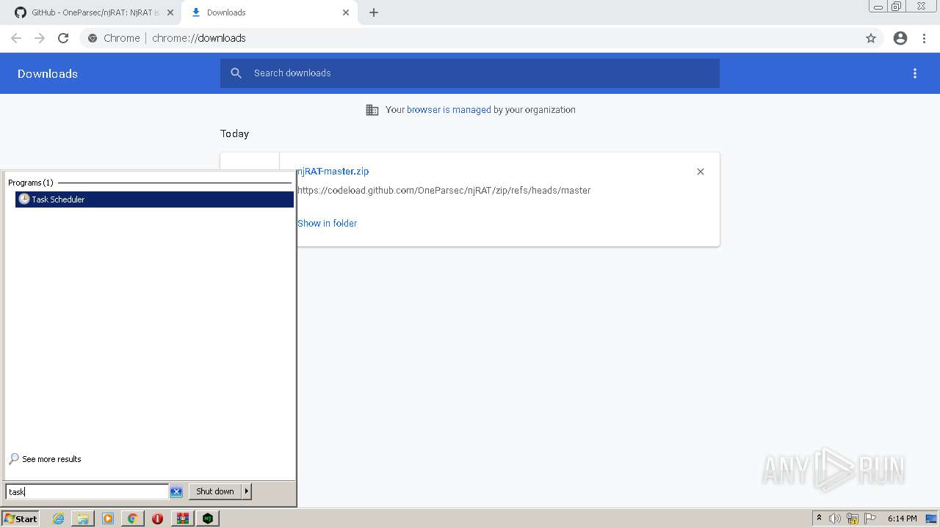940x528 pixels.
Task: Open the volume control in the tray
Action: [835, 518]
